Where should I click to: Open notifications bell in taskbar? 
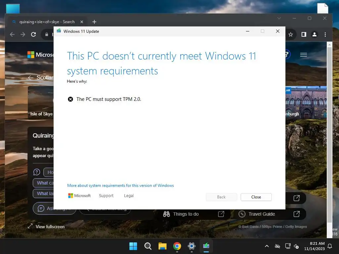tap(330, 246)
